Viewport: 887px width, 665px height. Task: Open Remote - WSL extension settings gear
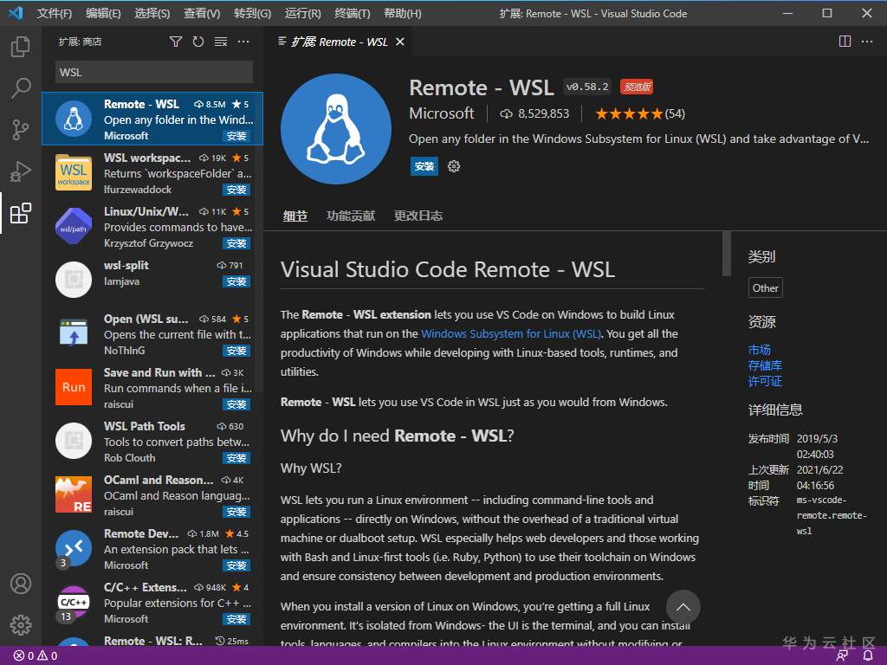tap(454, 166)
